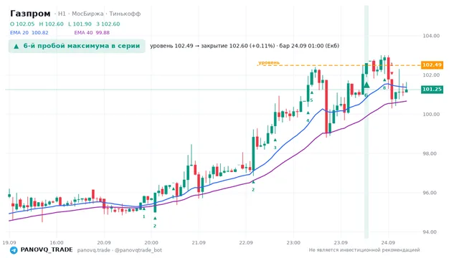The image size is (459, 258).
Task: Click the 'panovq.trade · @panovqtrade_bot' link text
Action: (120, 250)
